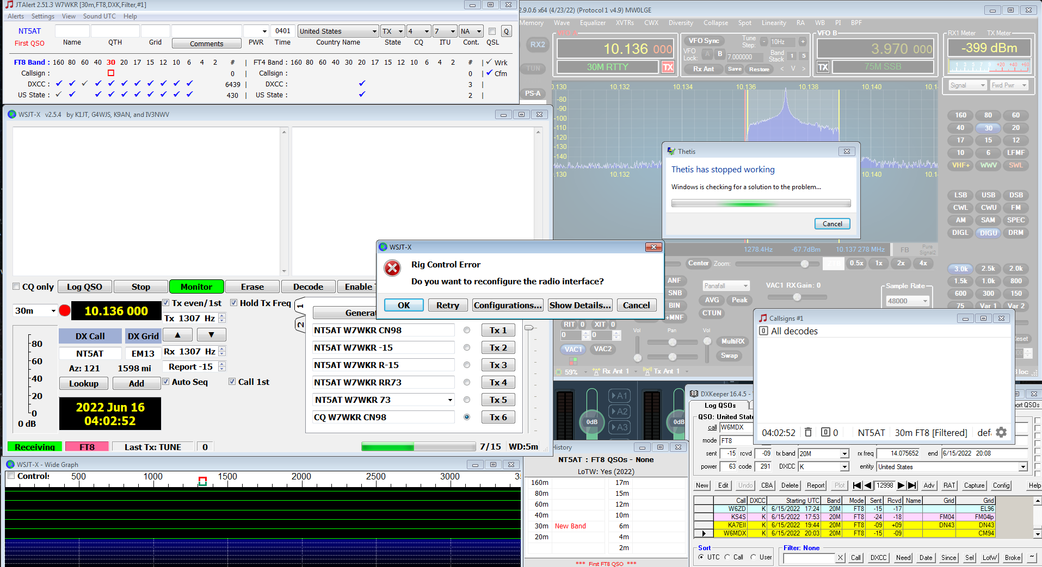Image resolution: width=1042 pixels, height=567 pixels.
Task: Select the radio button beside Tx 1
Action: click(467, 330)
